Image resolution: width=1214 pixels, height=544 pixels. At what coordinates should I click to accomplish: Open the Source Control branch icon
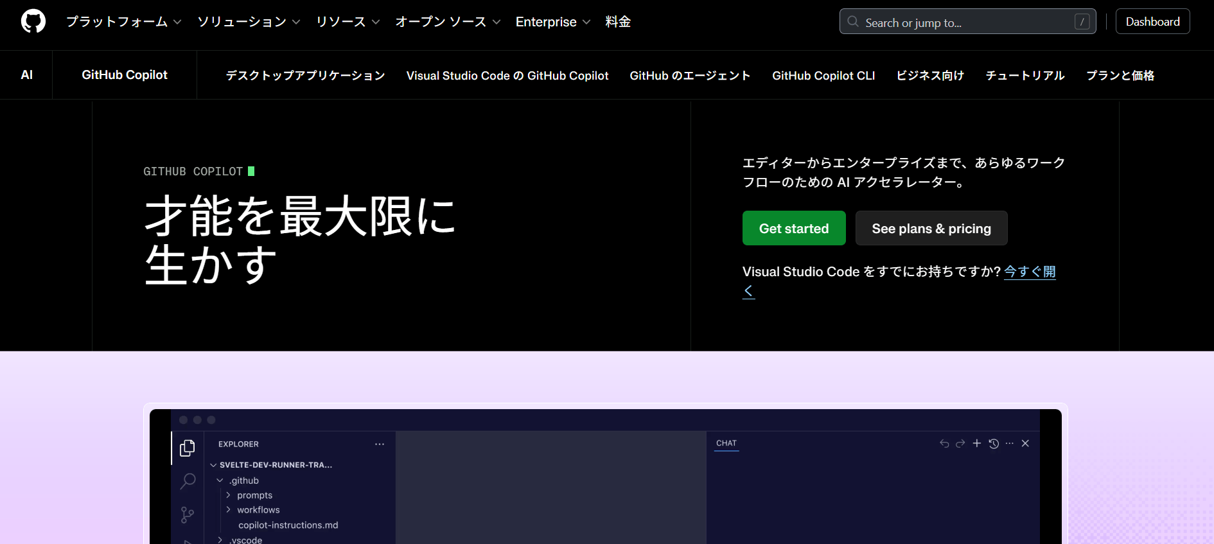point(187,514)
